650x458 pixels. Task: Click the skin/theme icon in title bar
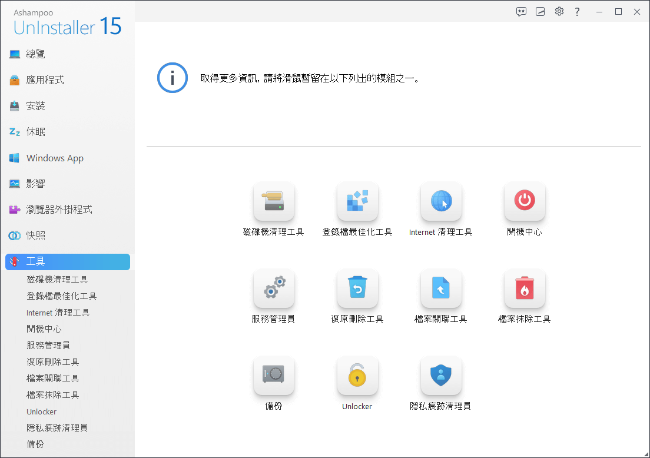(540, 12)
